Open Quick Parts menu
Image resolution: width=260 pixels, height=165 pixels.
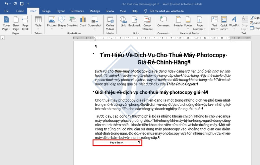[x=224, y=23]
